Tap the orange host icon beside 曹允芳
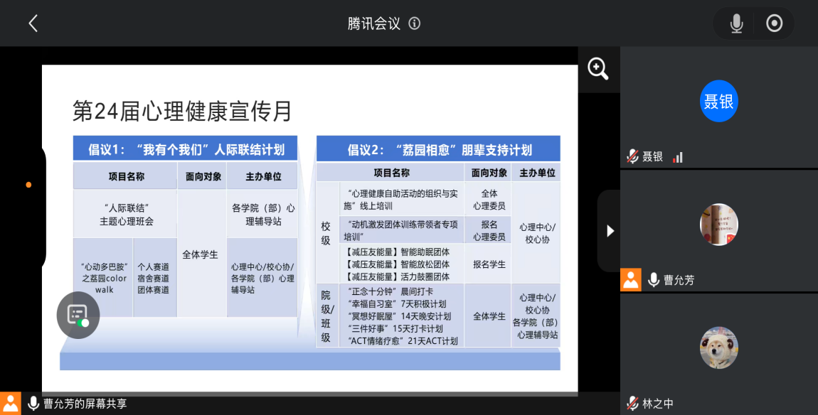 pos(631,280)
